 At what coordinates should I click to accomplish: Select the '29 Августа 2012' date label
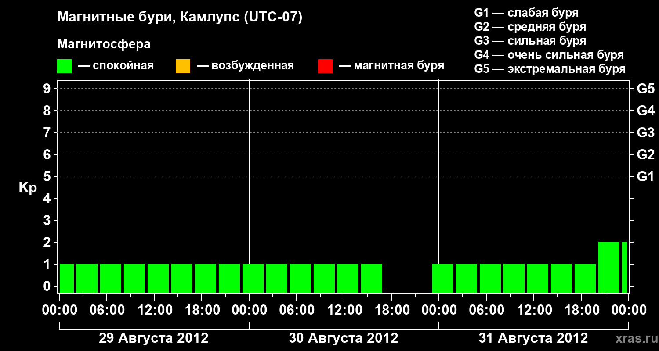153,338
